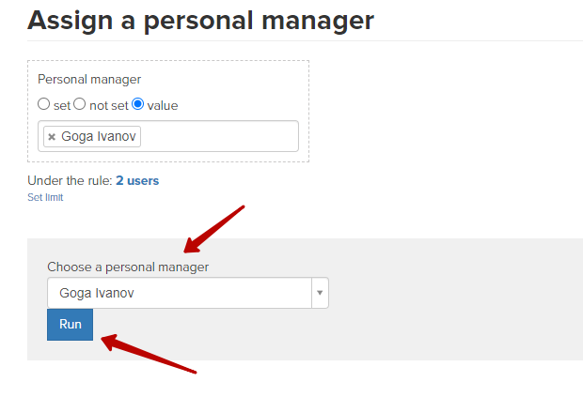The height and width of the screenshot is (397, 583).
Task: Select the 'value' radio option
Action: [138, 104]
